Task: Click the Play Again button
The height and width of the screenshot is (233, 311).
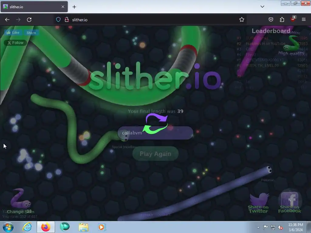Action: (x=155, y=154)
